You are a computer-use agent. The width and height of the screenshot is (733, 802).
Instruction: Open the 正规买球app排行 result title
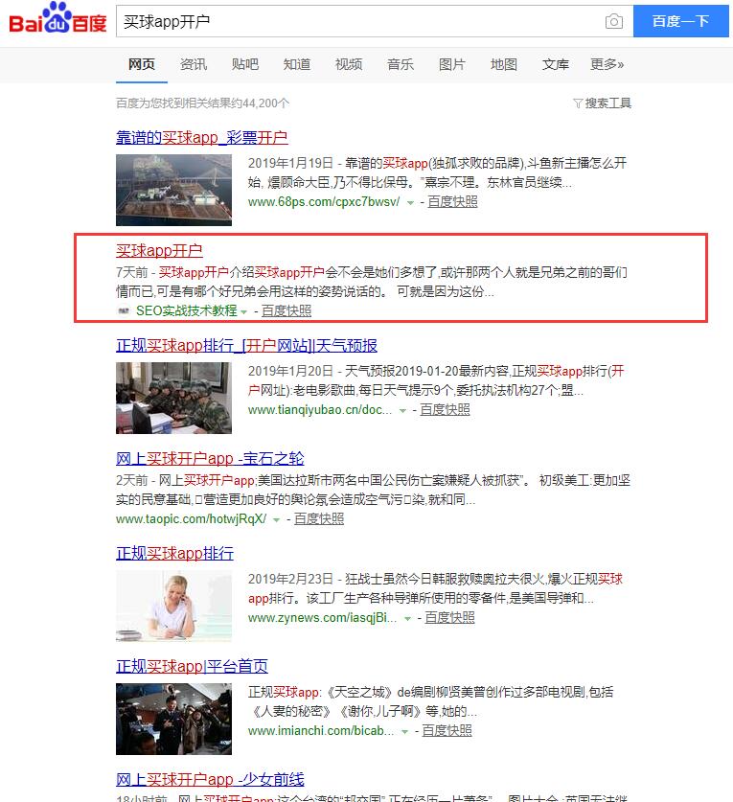click(175, 554)
